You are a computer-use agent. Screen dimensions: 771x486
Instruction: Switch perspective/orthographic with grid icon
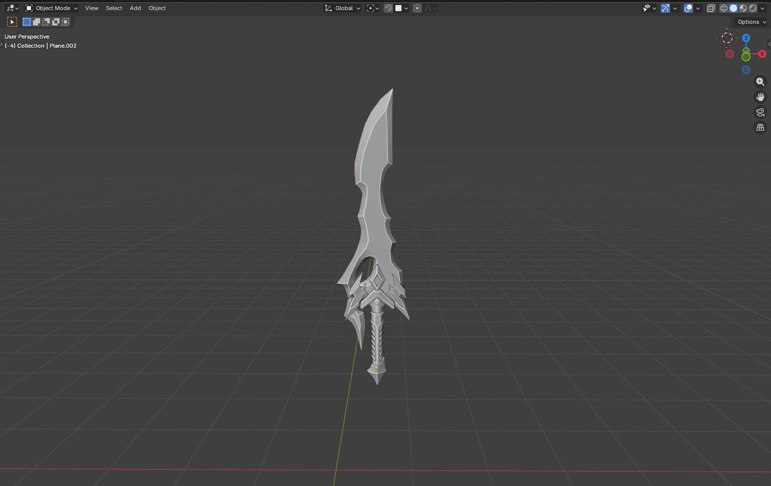click(x=761, y=128)
